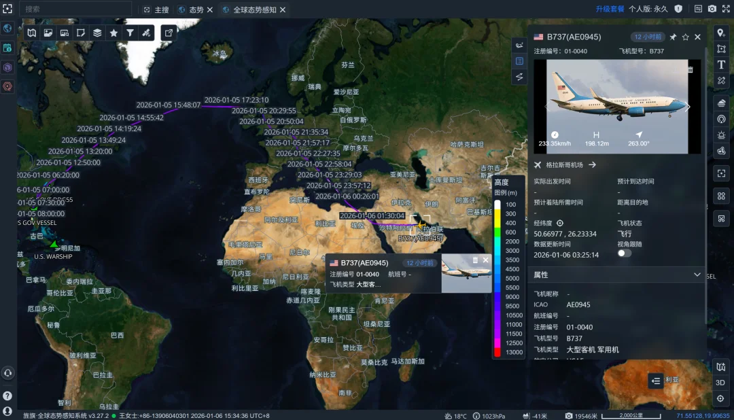Enable the 视角跟随 view-follow switch
This screenshot has height=420, width=734.
coord(624,253)
